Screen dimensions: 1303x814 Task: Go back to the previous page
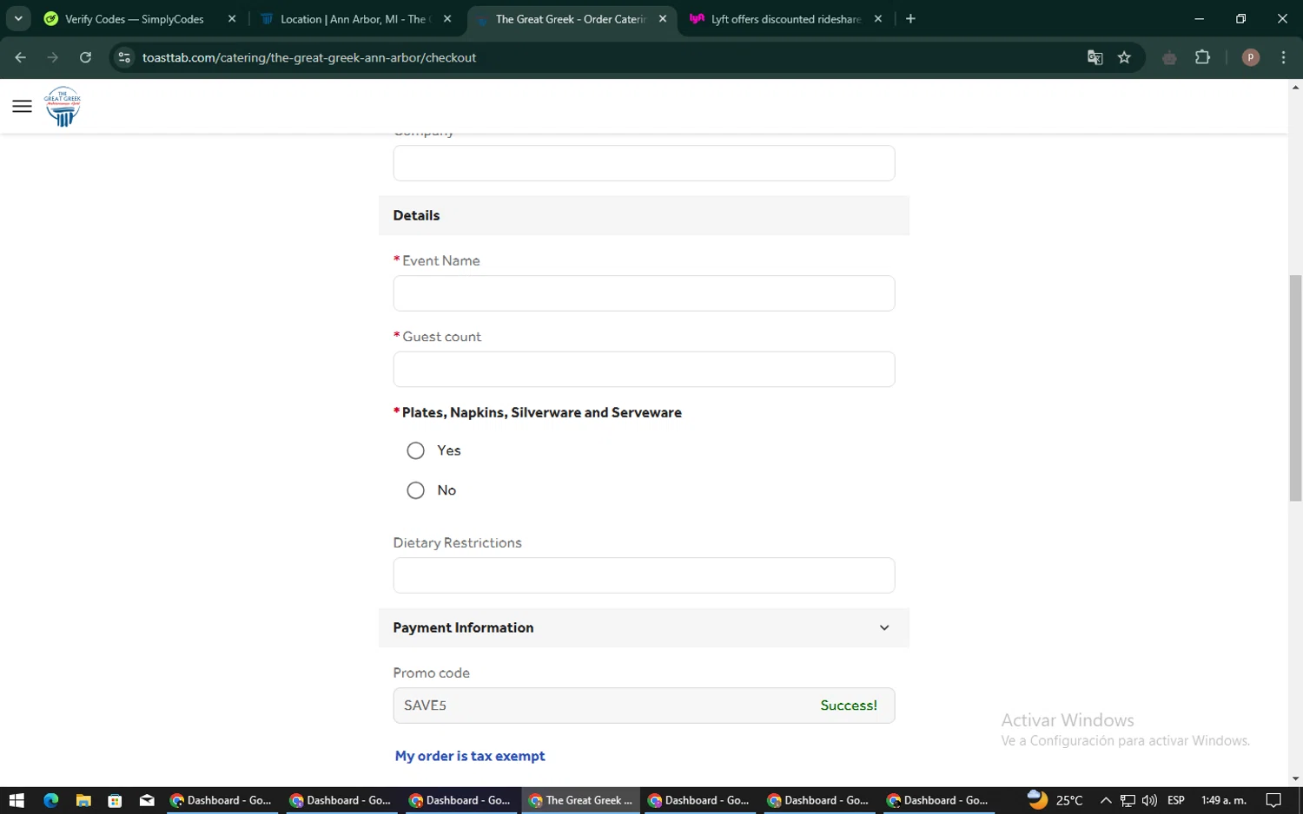[20, 57]
